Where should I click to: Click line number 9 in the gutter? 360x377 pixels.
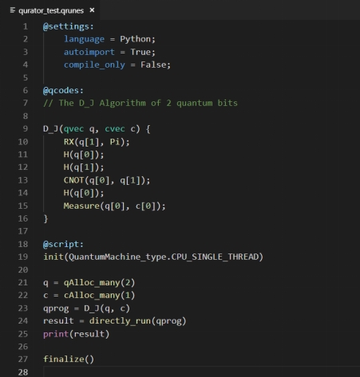tap(26, 129)
